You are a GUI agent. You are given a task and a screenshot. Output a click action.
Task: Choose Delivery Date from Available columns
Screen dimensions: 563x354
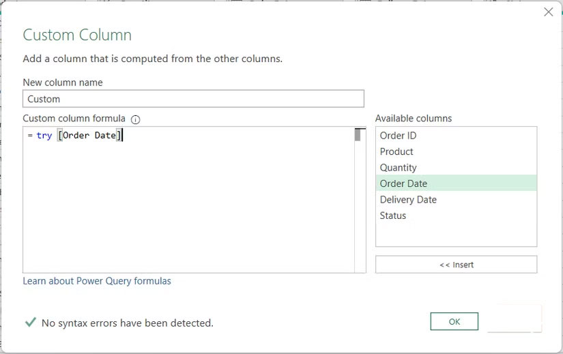[x=408, y=200]
